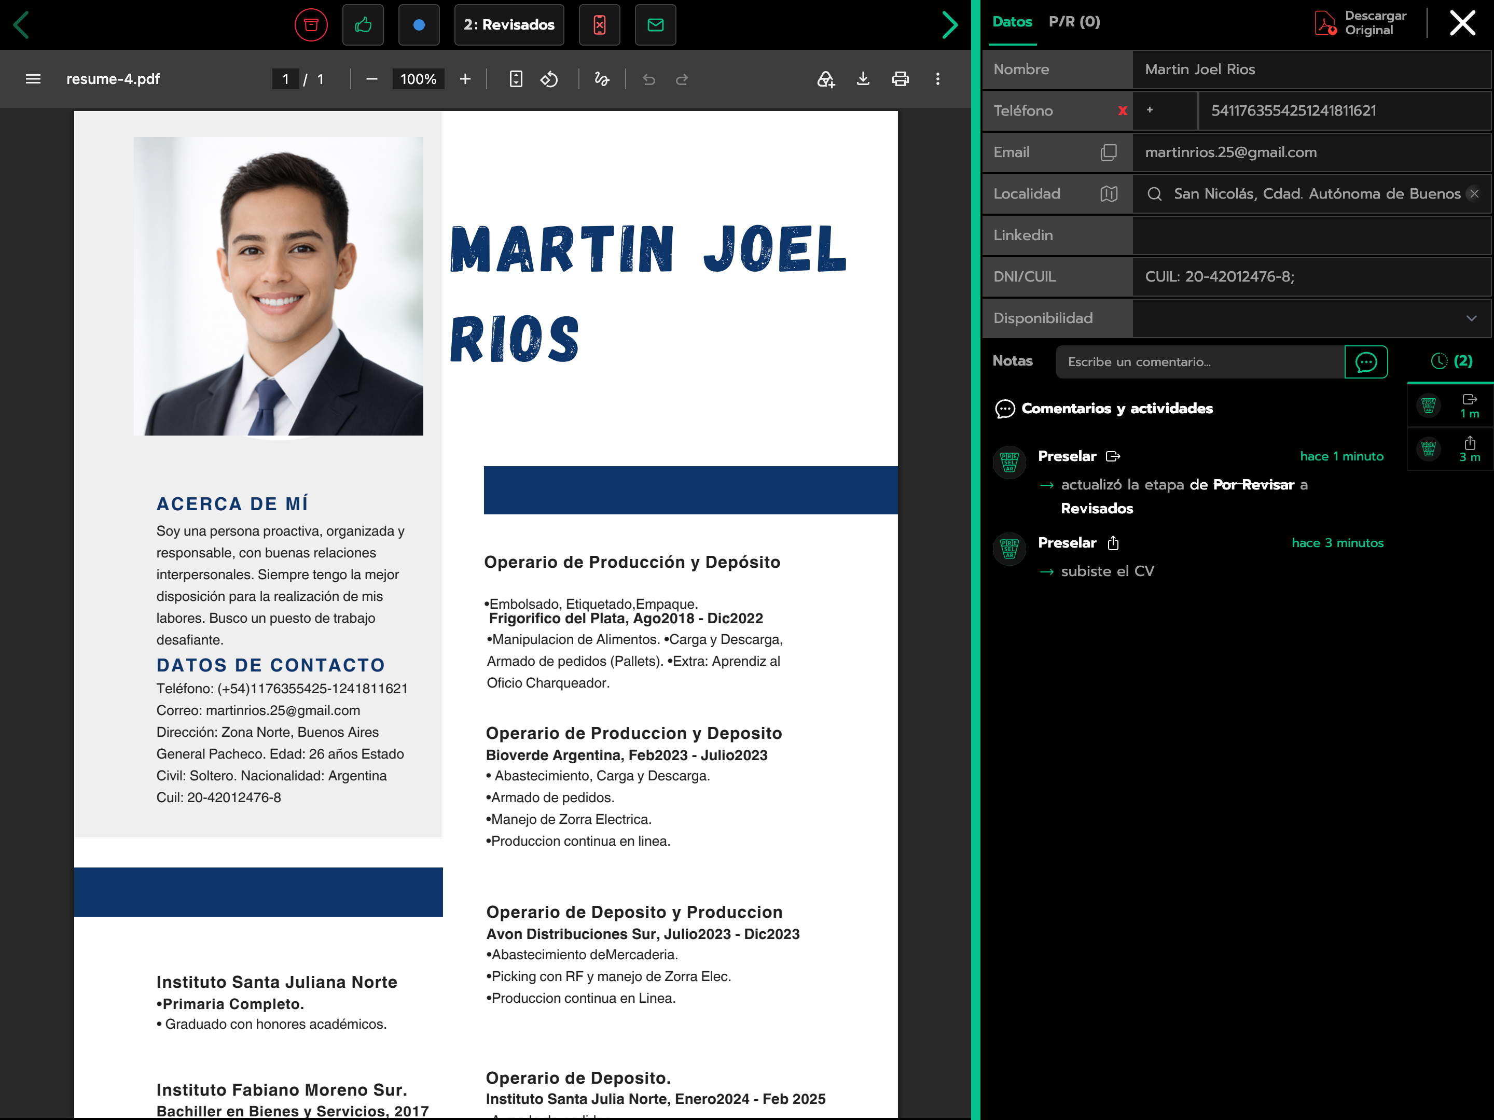
Task: Send comment with the green chat button
Action: pos(1366,362)
